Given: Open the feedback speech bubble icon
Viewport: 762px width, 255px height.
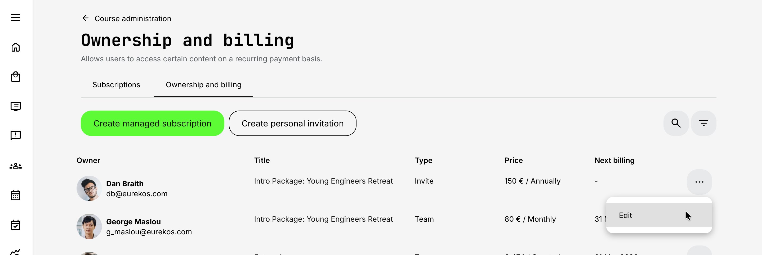Looking at the screenshot, I should (x=15, y=136).
